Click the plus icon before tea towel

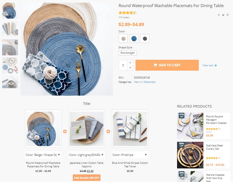tap(108, 131)
